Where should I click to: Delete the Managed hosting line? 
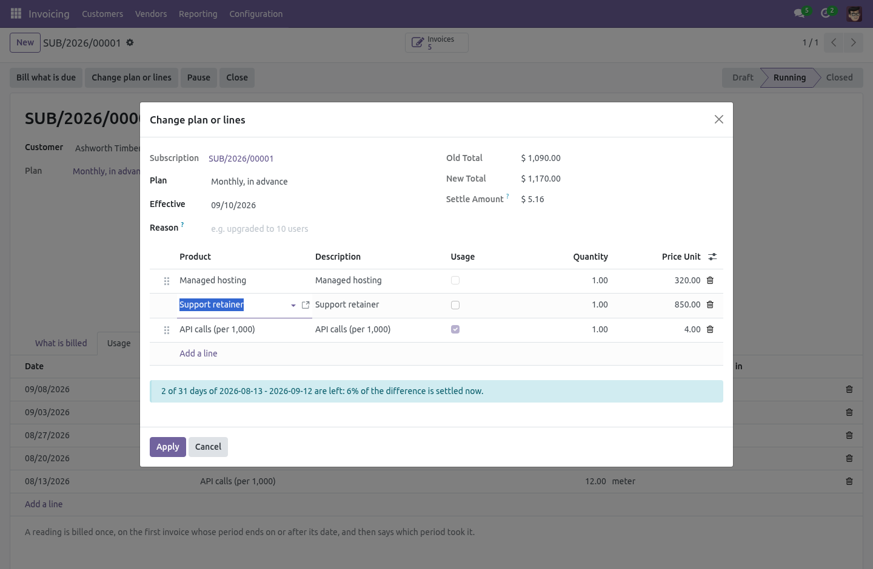click(x=710, y=280)
